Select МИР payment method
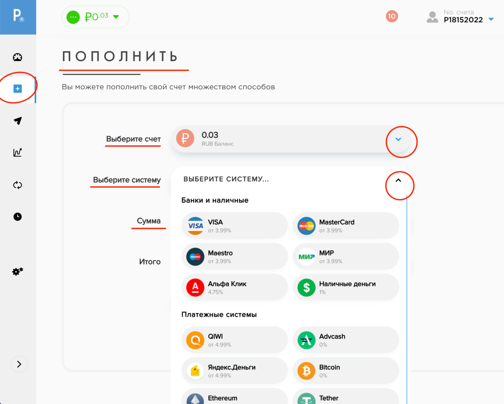This screenshot has width=504, height=404. tap(346, 256)
